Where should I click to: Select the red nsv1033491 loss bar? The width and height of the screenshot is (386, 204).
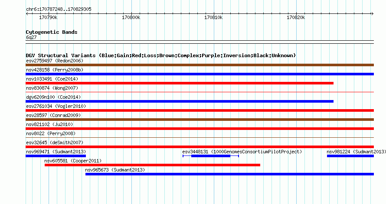pyautogui.click(x=180, y=83)
